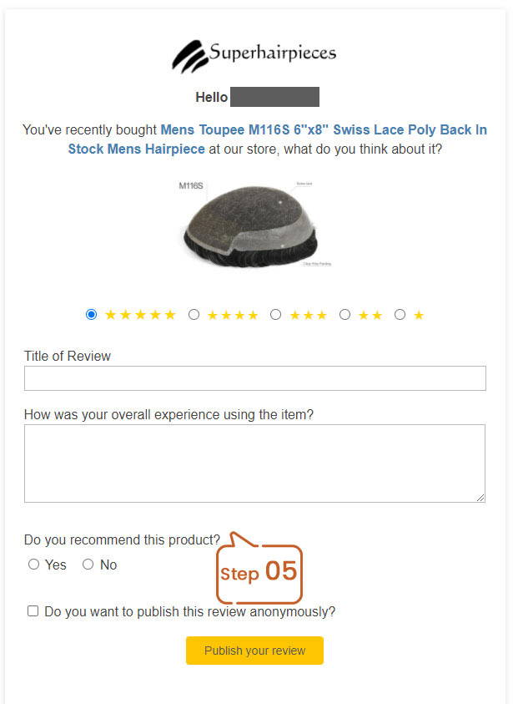This screenshot has width=513, height=704.
Task: Select the five-star rating radio button
Action: (91, 314)
